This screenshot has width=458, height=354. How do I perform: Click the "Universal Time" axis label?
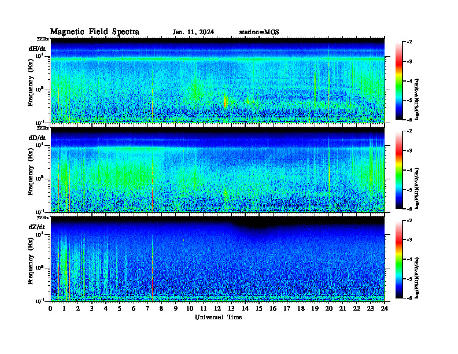[218, 317]
